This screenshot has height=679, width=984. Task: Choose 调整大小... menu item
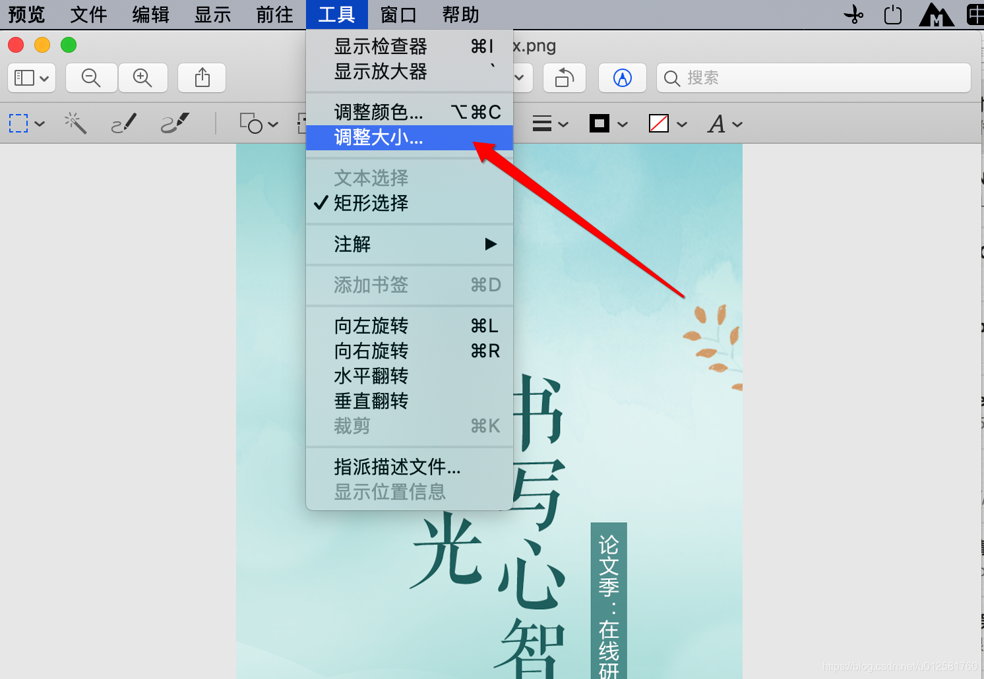pos(410,137)
